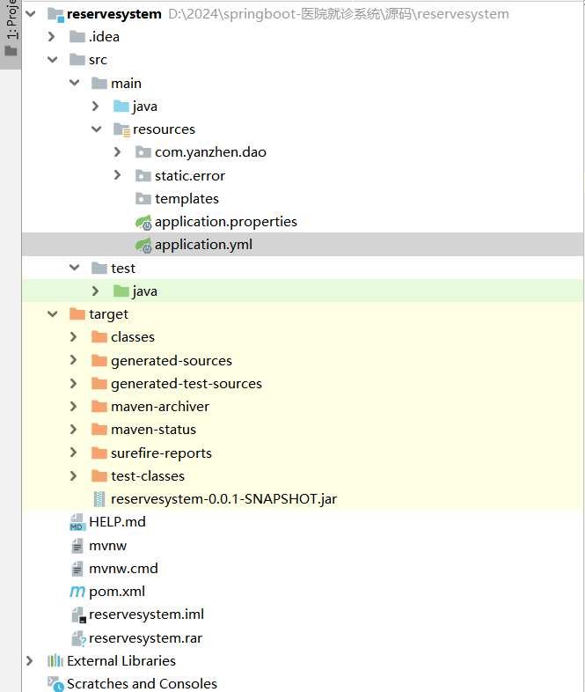Expand the com.yanzhen.dao package

click(119, 152)
